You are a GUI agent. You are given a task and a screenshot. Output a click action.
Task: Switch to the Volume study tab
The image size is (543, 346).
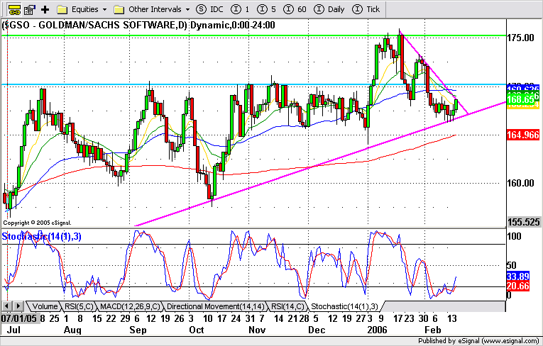[44, 306]
